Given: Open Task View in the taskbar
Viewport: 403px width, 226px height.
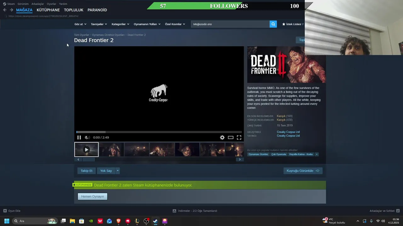Looking at the screenshot, I should [x=63, y=221].
